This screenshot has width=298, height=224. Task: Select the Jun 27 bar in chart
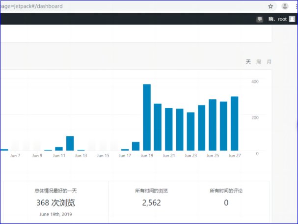[235, 124]
